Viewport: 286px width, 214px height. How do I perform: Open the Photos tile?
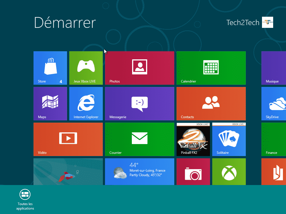pyautogui.click(x=140, y=68)
